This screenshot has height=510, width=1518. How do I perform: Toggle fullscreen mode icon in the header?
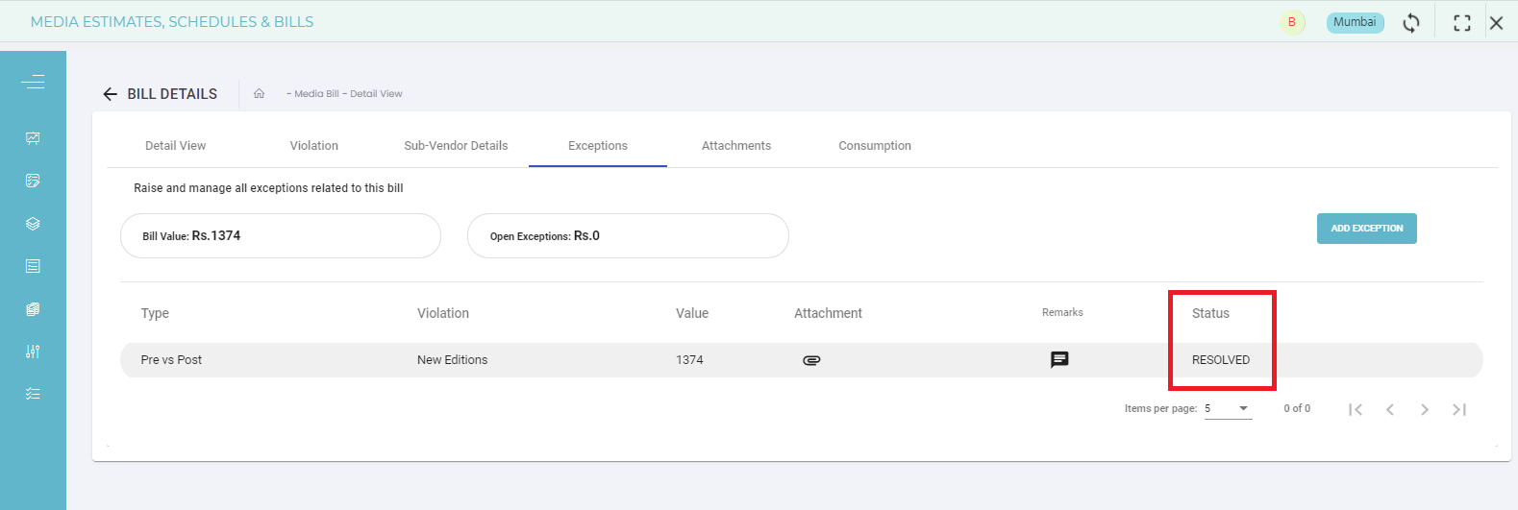(x=1461, y=23)
